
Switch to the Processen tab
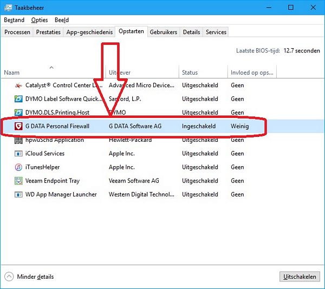coord(17,32)
